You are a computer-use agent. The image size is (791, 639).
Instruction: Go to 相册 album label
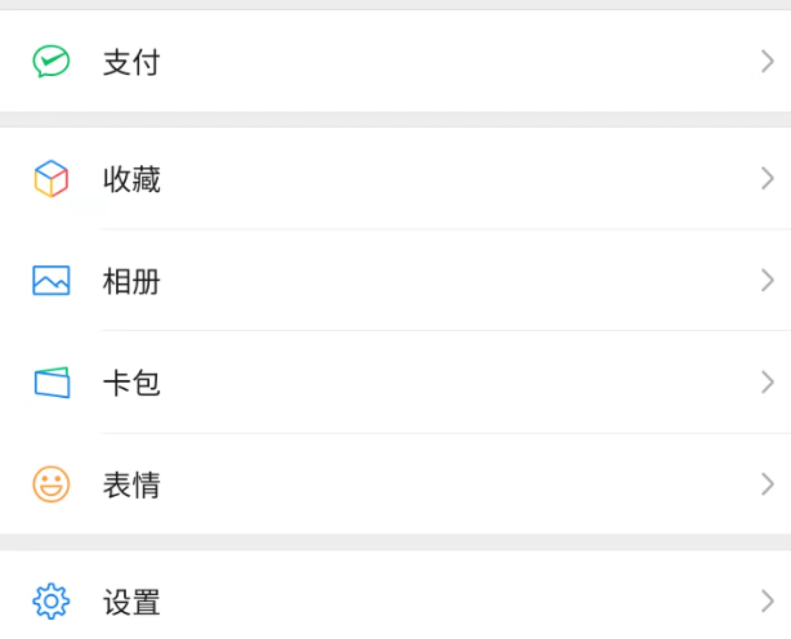[x=131, y=281]
